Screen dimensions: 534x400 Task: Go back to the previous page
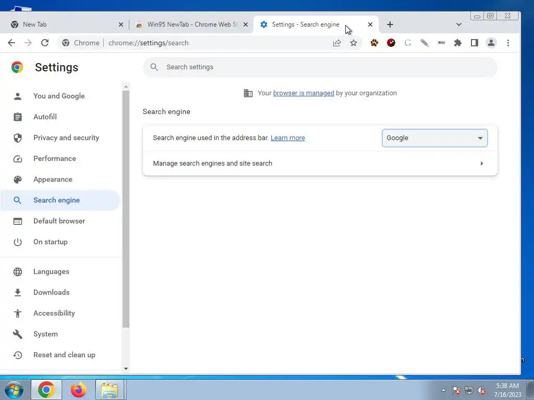(11, 43)
